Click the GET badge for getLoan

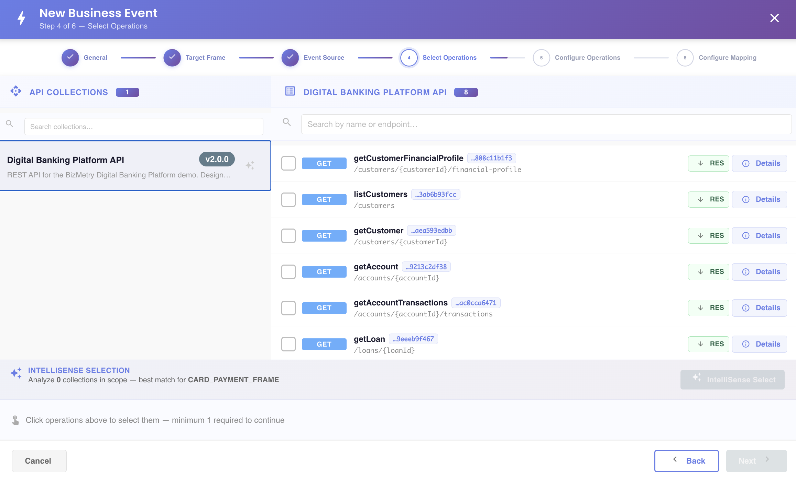324,344
